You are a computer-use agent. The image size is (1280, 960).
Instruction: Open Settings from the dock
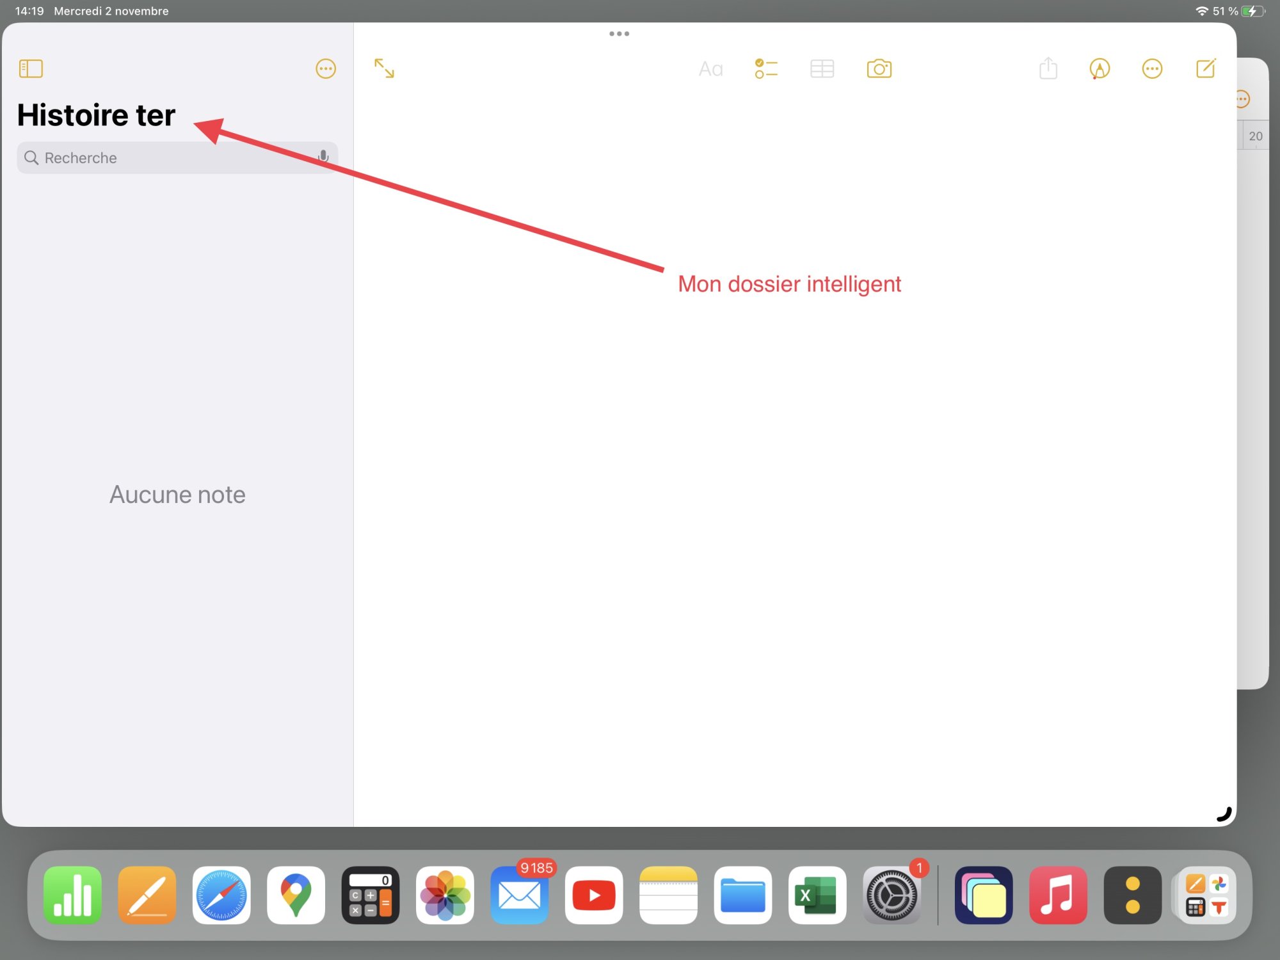pyautogui.click(x=892, y=895)
